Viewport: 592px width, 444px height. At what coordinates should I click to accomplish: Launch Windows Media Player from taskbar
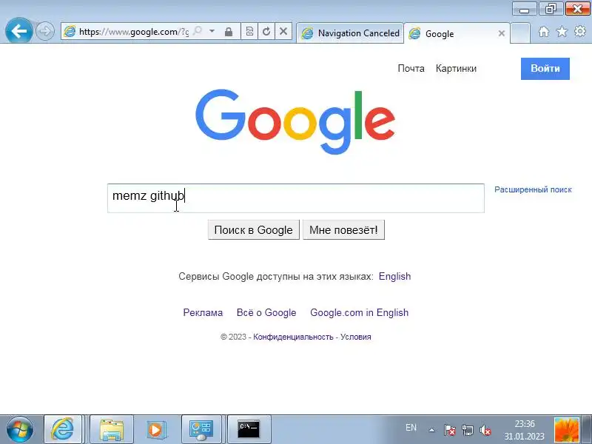[x=155, y=429]
